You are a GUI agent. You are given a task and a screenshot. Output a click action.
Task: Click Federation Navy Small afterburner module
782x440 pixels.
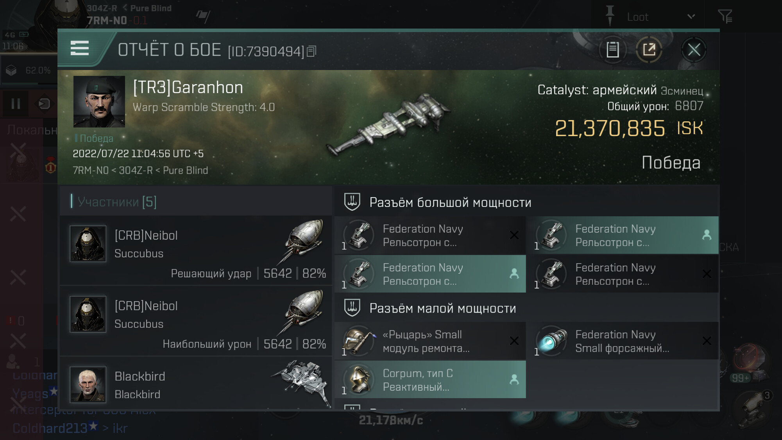pos(622,341)
